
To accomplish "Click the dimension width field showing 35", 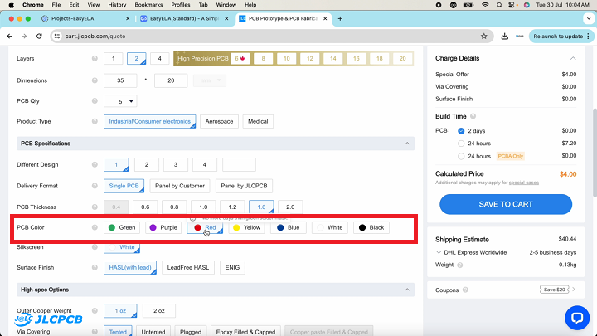I will coord(120,80).
